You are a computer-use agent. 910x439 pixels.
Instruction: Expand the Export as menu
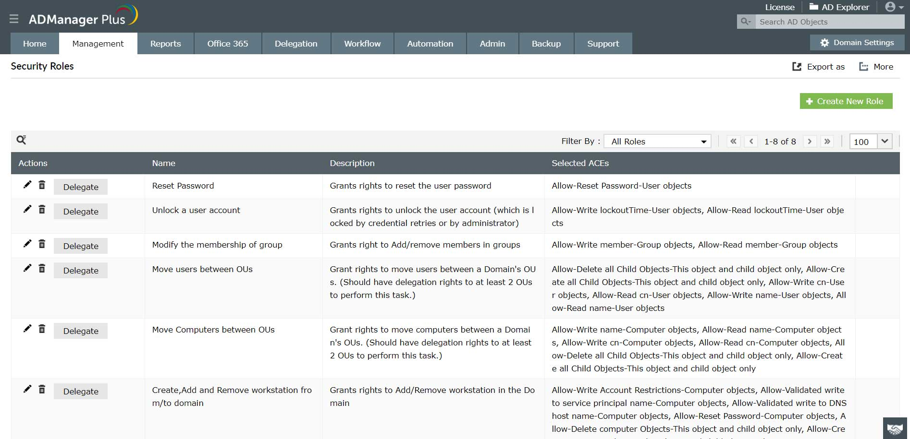(818, 67)
